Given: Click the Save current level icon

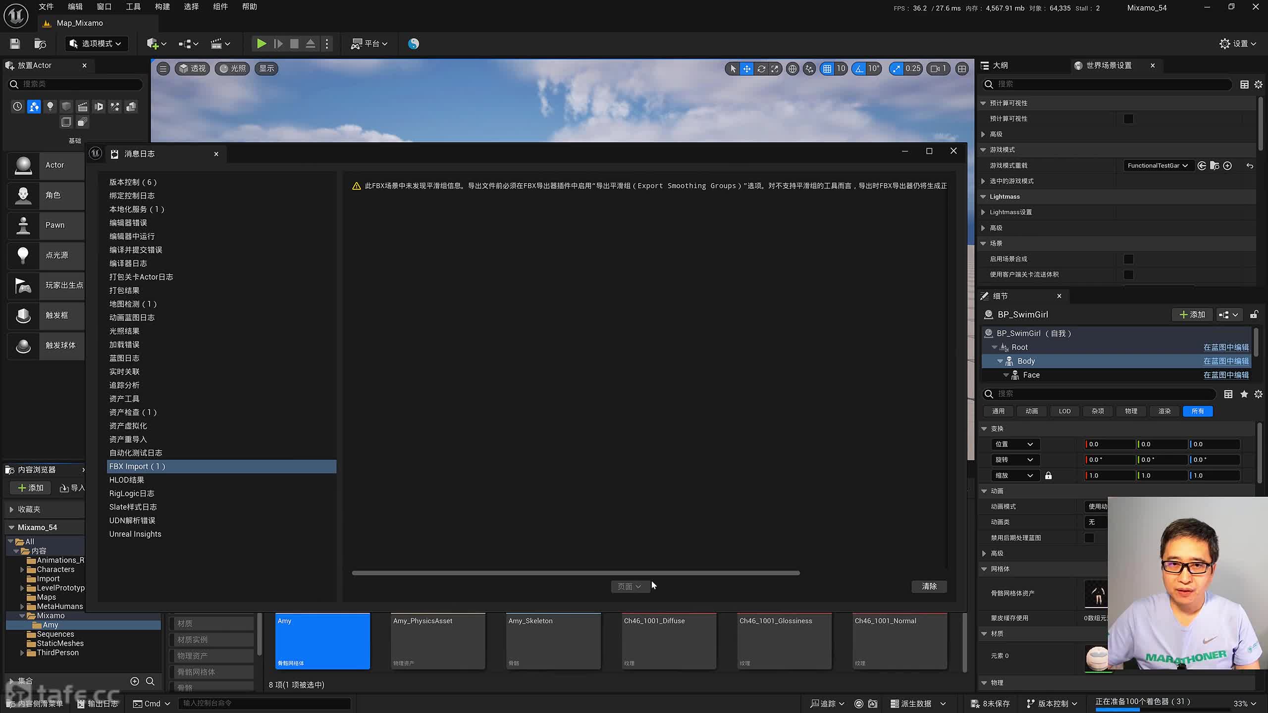Looking at the screenshot, I should coord(15,44).
